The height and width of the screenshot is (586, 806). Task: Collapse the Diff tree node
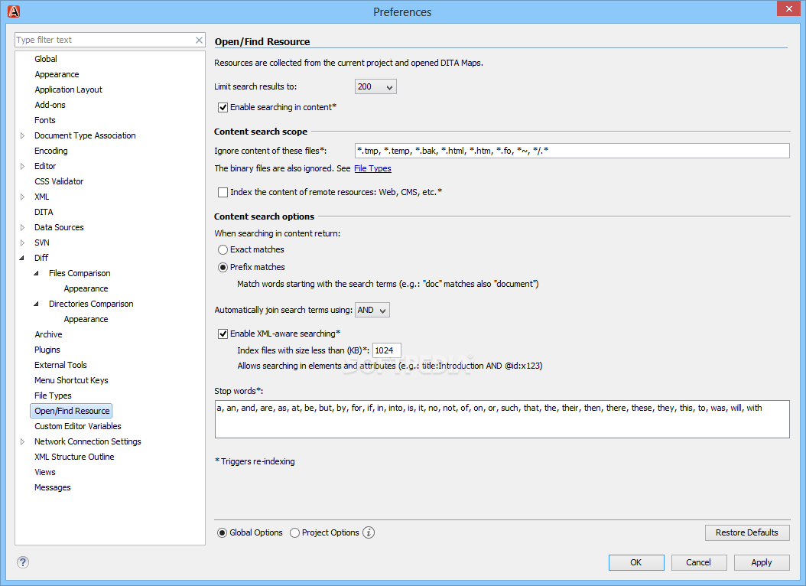tap(22, 258)
